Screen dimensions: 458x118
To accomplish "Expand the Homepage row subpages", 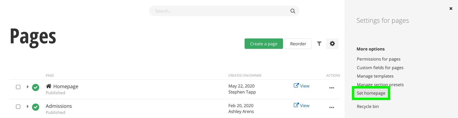I will (x=27, y=87).
